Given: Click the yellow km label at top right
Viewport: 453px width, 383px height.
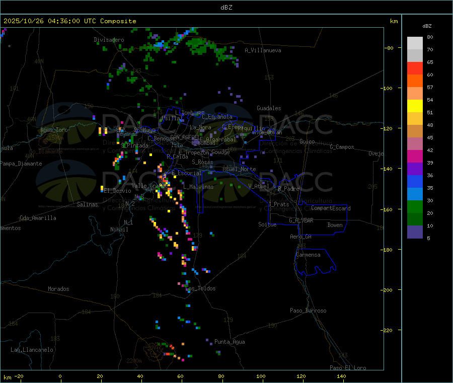Looking at the screenshot, I should (x=394, y=21).
